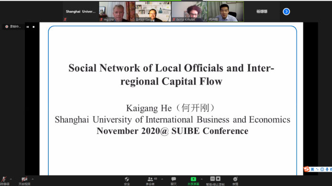Pause recording from the top-left indicator
Image resolution: width=332 pixels, height=186 pixels.
28,27
